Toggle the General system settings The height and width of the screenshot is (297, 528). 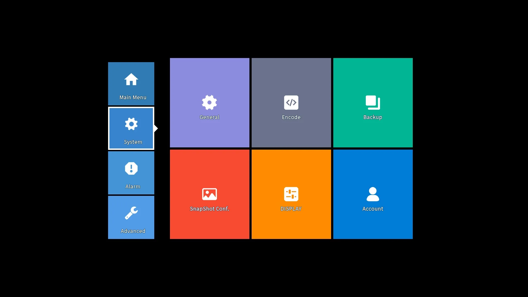click(209, 103)
